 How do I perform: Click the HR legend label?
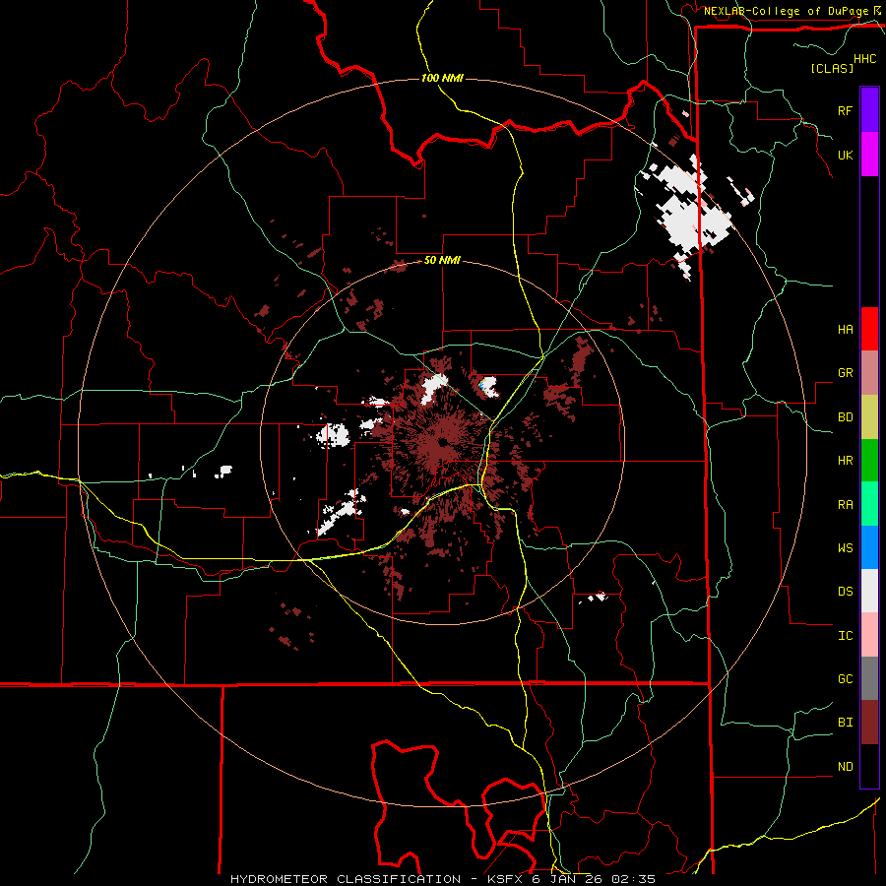point(845,461)
